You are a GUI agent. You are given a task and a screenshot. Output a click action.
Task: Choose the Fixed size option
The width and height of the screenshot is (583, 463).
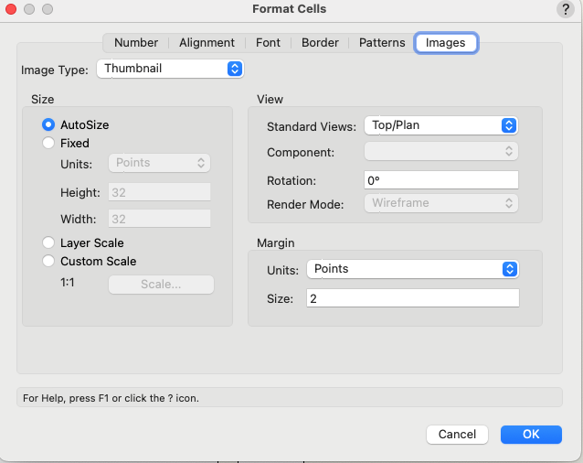click(x=49, y=143)
